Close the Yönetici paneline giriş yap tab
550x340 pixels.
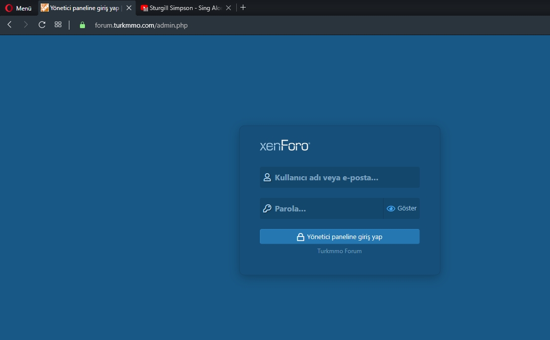click(129, 8)
